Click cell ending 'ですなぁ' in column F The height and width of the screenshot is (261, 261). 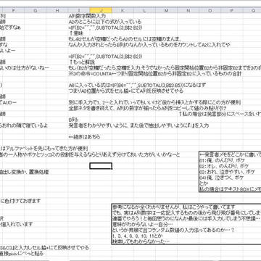(x=11, y=28)
